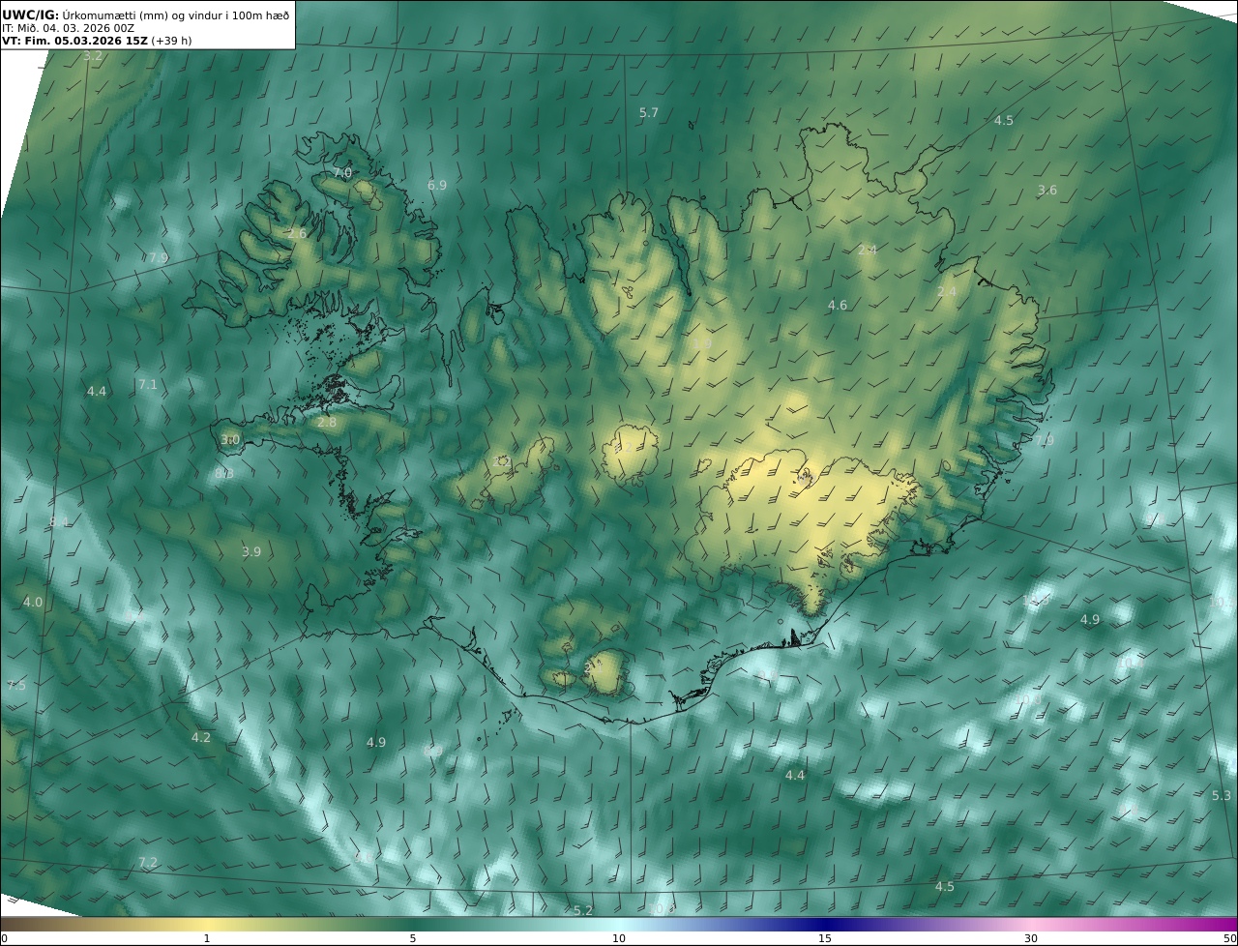Click the '3.9' value label
The height and width of the screenshot is (946, 1238).
251,552
